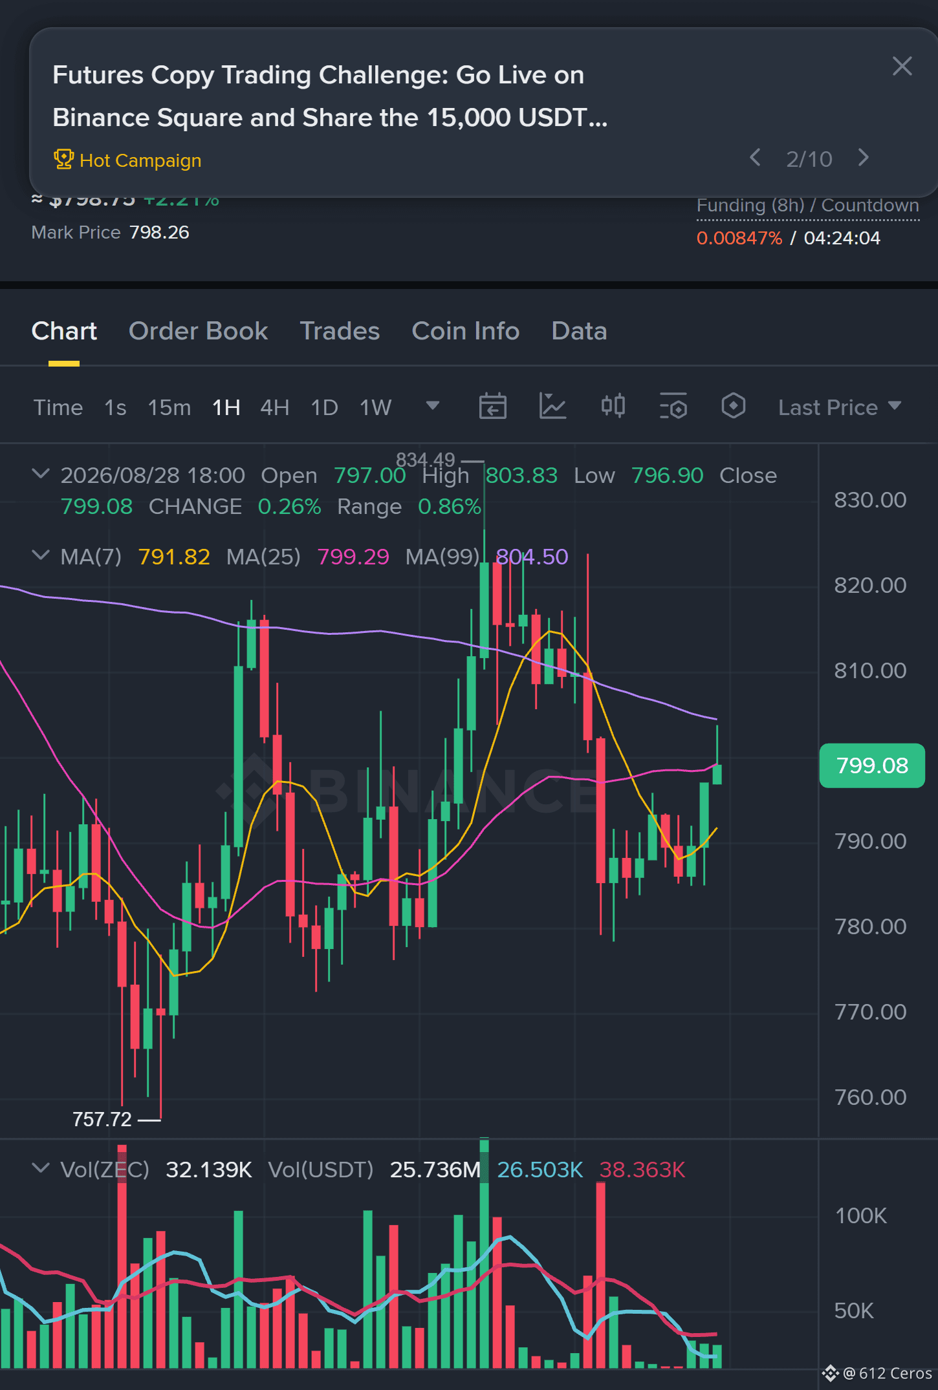Screen dimensions: 938x1390
Task: Switch to the Trades tab
Action: pyautogui.click(x=340, y=331)
